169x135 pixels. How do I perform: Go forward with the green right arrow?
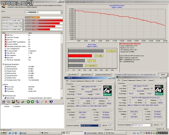point(32,102)
